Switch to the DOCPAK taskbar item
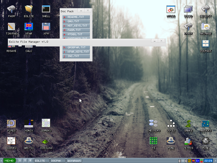The width and height of the screenshot is (217, 163). [x=58, y=161]
